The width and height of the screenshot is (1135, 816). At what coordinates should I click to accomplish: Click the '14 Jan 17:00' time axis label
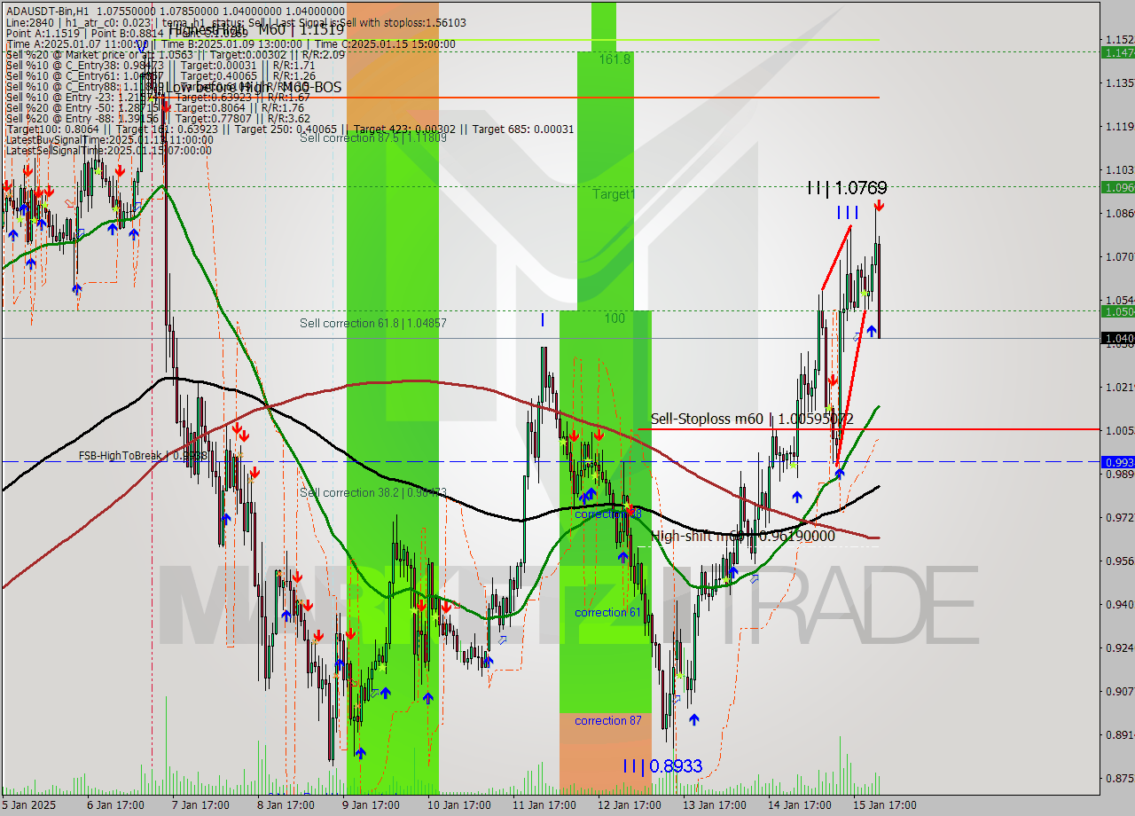[799, 805]
